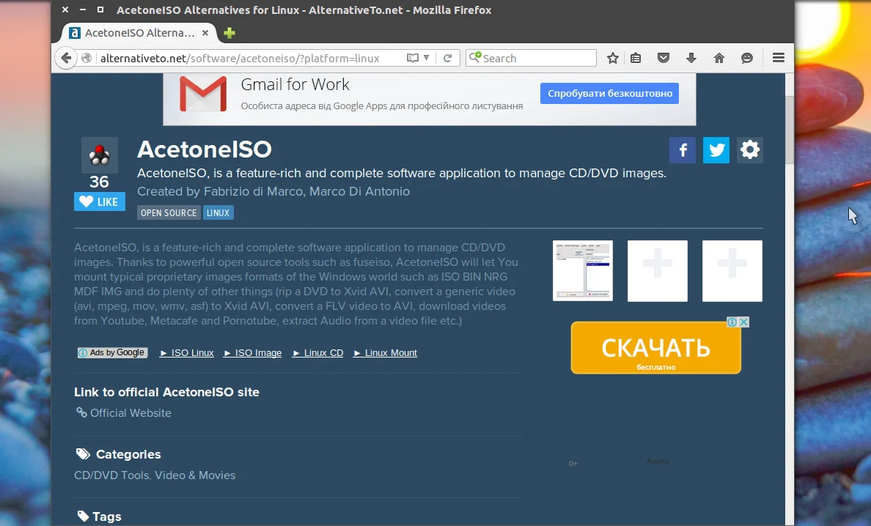The width and height of the screenshot is (871, 526).
Task: Open the gear settings icon
Action: pos(750,149)
